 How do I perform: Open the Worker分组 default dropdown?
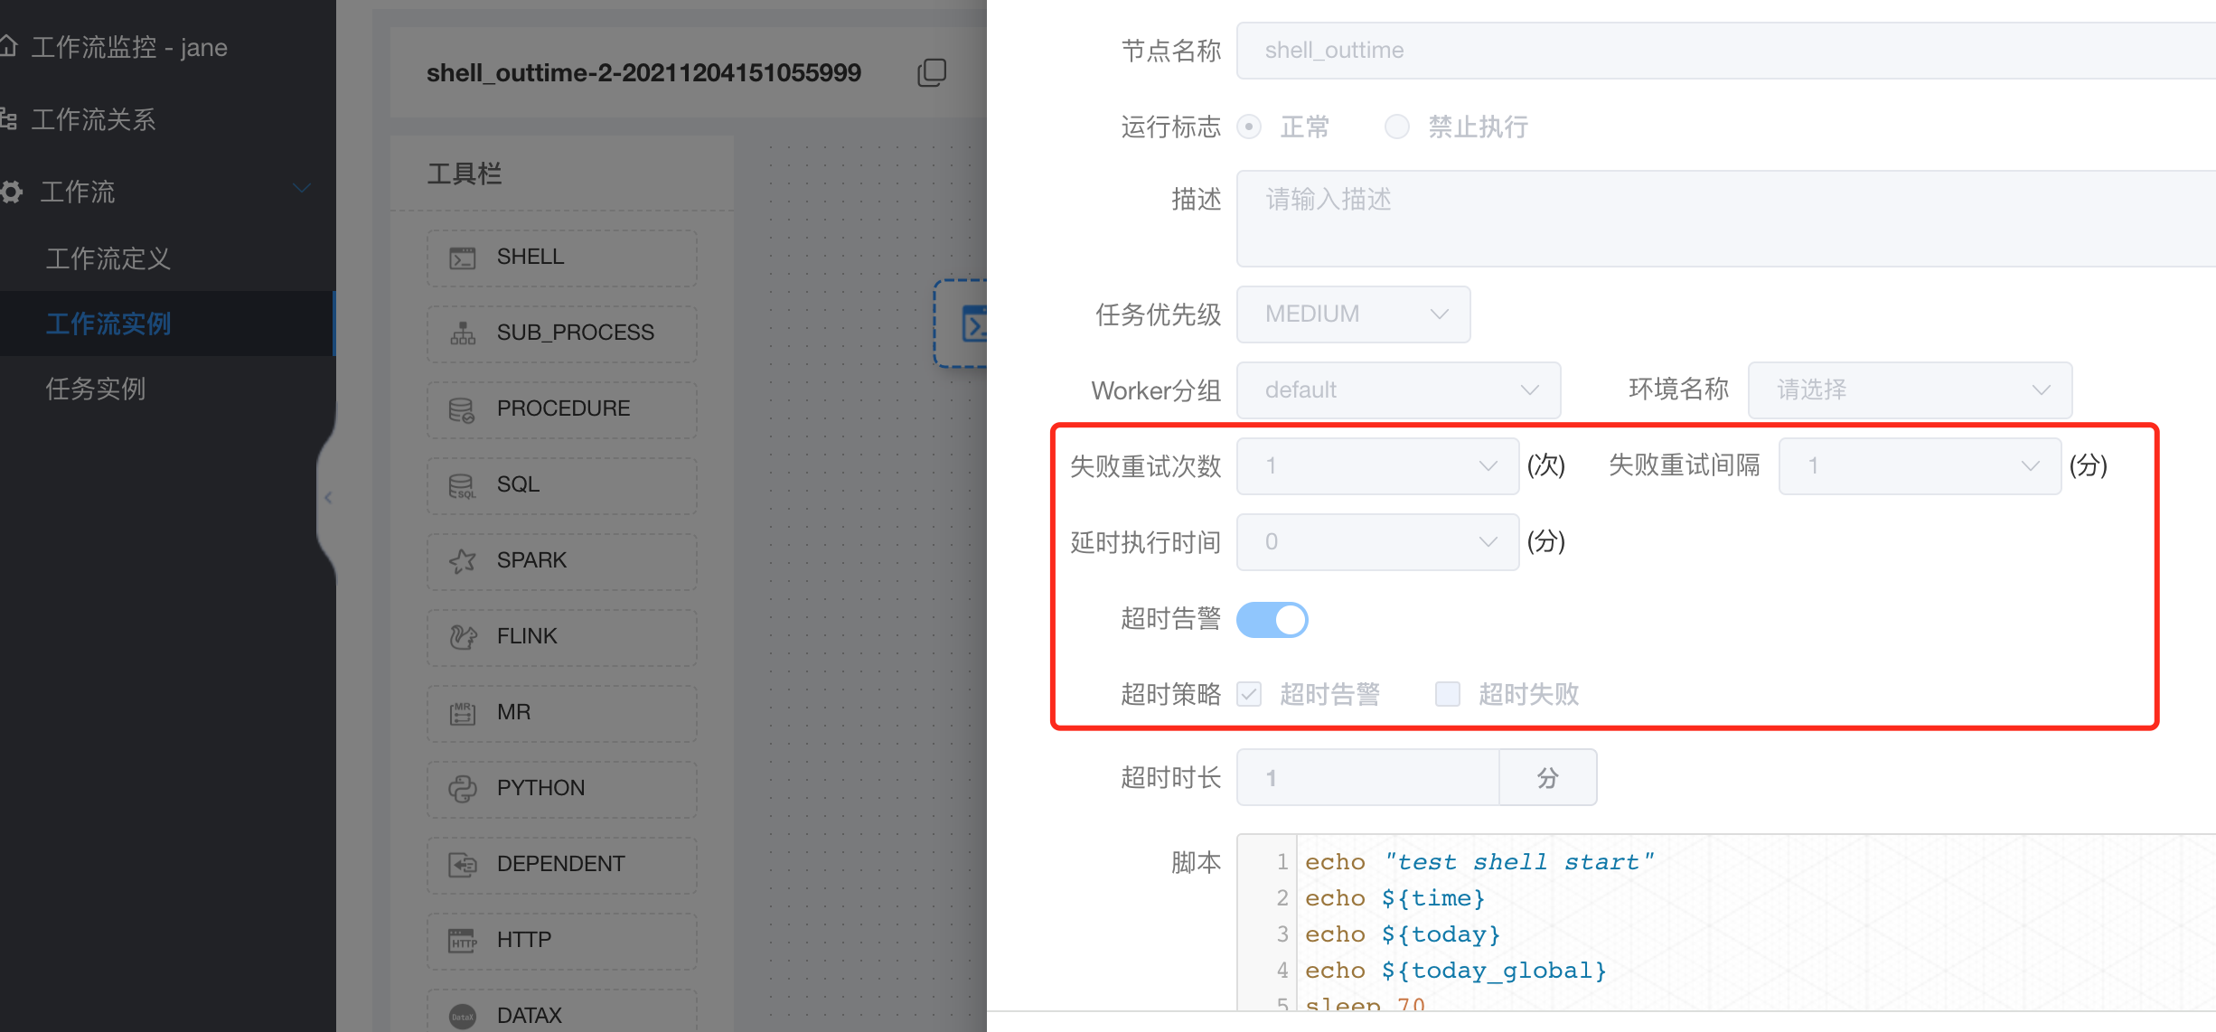1397,389
